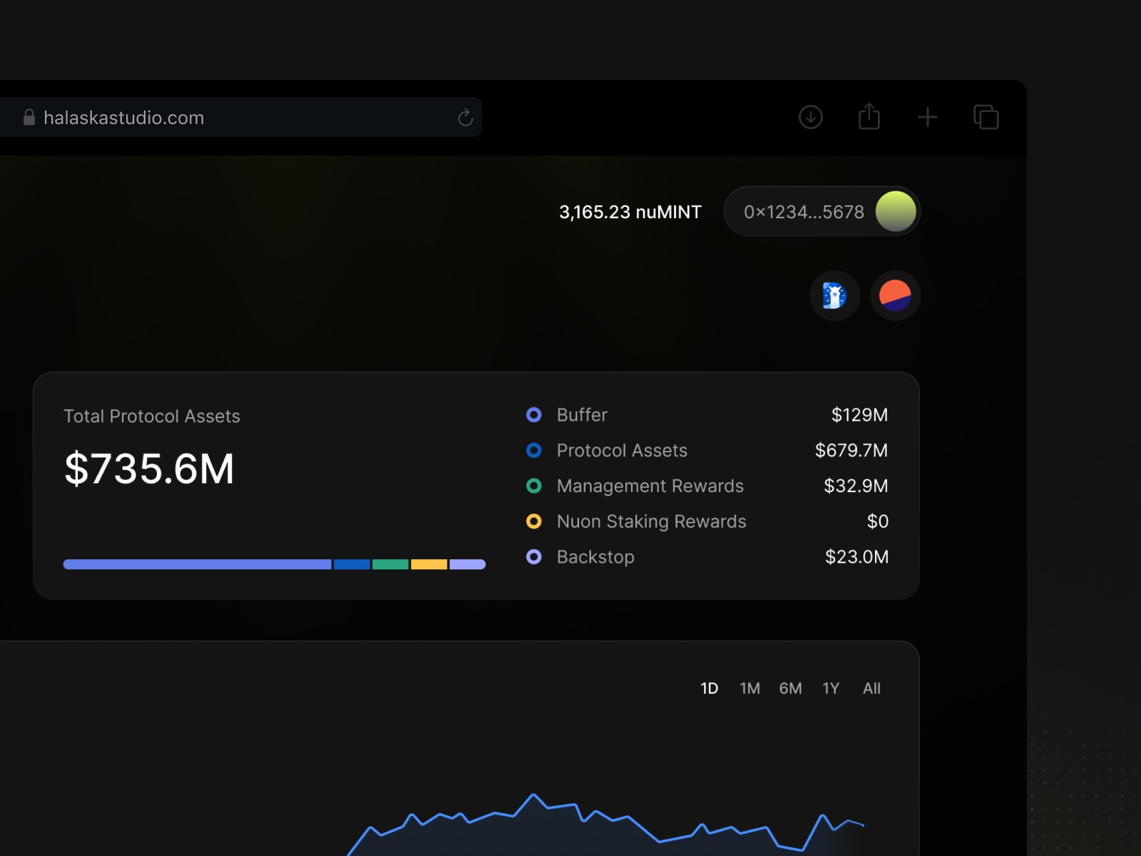Click the green progress bar segment
Image resolution: width=1141 pixels, height=856 pixels.
391,564
